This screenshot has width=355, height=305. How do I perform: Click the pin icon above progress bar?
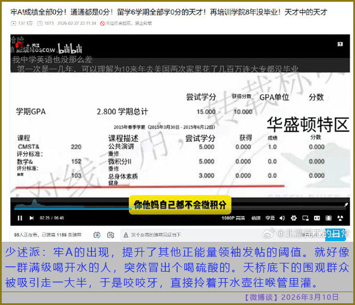(x=346, y=204)
